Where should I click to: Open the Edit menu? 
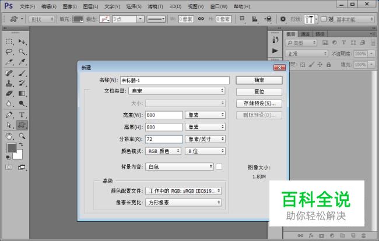[49, 6]
